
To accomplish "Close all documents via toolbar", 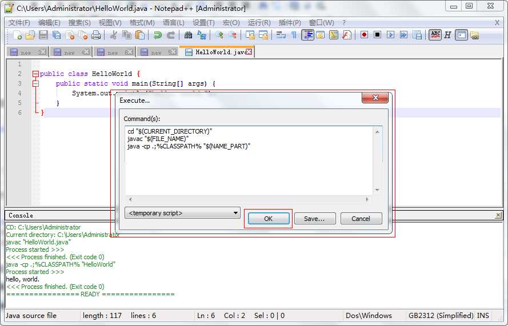I will point(83,35).
